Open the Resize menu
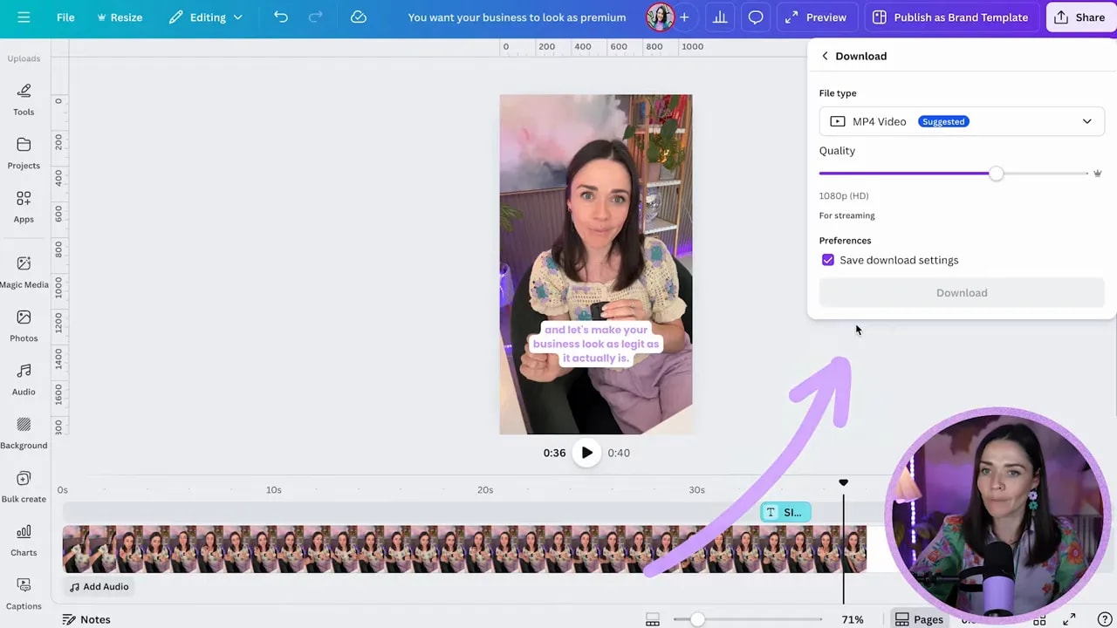The width and height of the screenshot is (1117, 628). tap(120, 17)
